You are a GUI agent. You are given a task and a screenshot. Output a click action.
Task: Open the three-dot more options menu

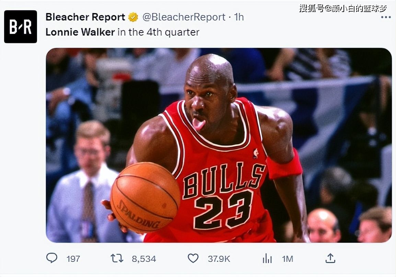point(386,17)
